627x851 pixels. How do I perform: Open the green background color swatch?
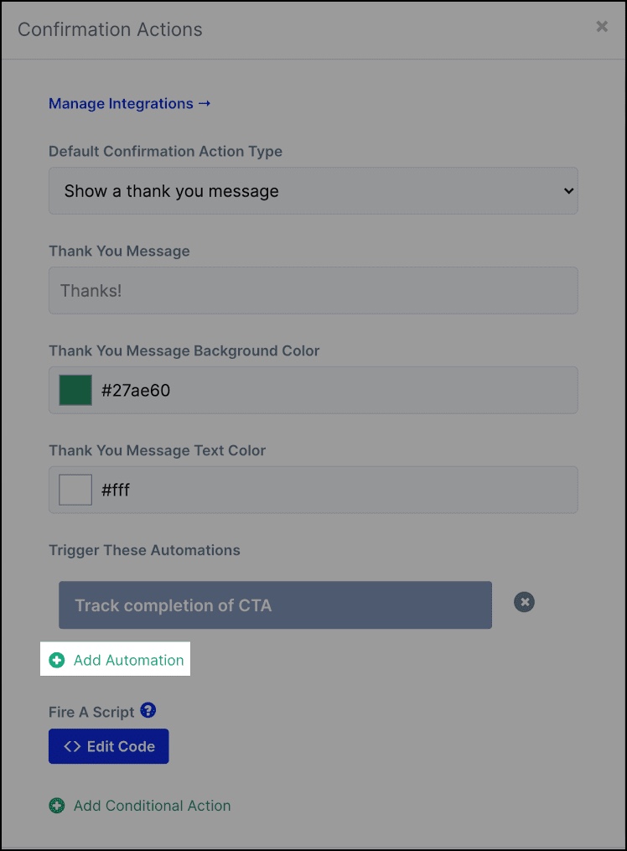tap(75, 390)
